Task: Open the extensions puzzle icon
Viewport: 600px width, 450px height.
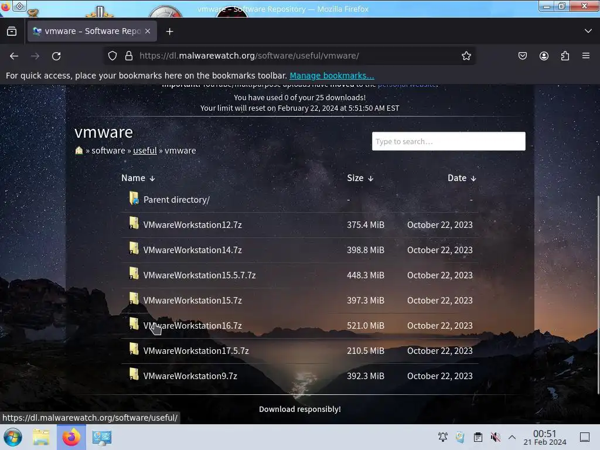Action: tap(565, 56)
